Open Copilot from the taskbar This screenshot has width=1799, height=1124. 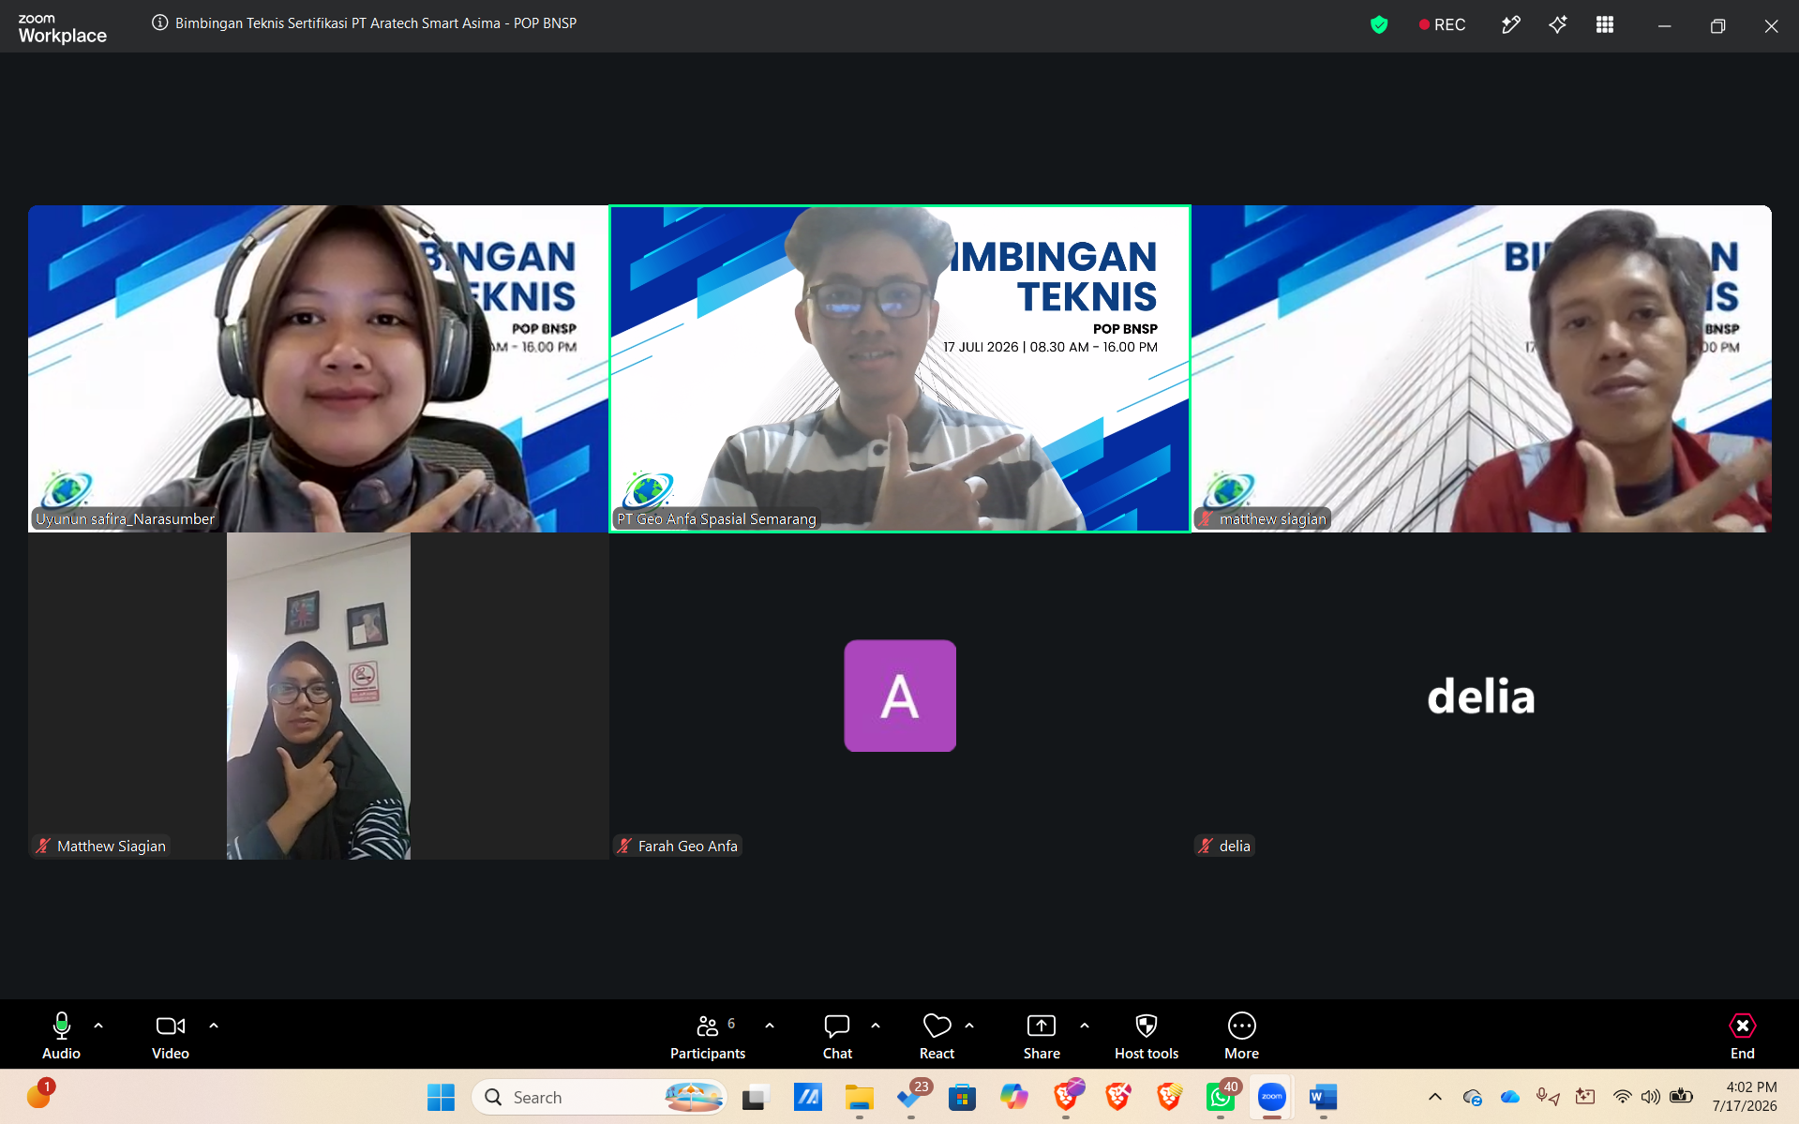pyautogui.click(x=1013, y=1097)
